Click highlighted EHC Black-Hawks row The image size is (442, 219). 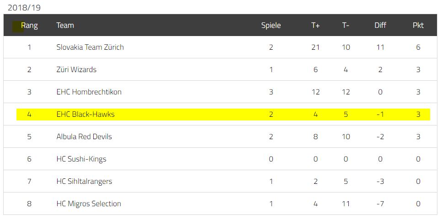[223, 114]
